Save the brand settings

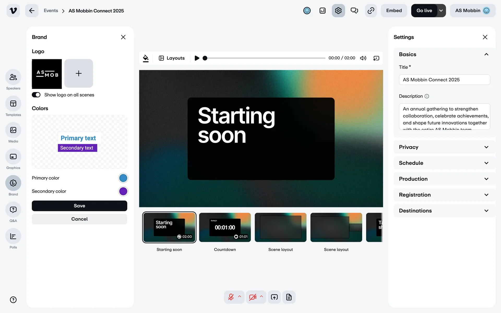coord(79,206)
